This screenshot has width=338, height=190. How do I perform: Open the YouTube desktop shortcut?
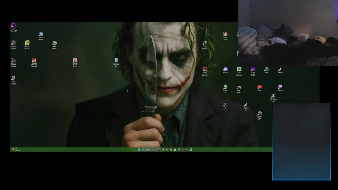[x=260, y=88]
